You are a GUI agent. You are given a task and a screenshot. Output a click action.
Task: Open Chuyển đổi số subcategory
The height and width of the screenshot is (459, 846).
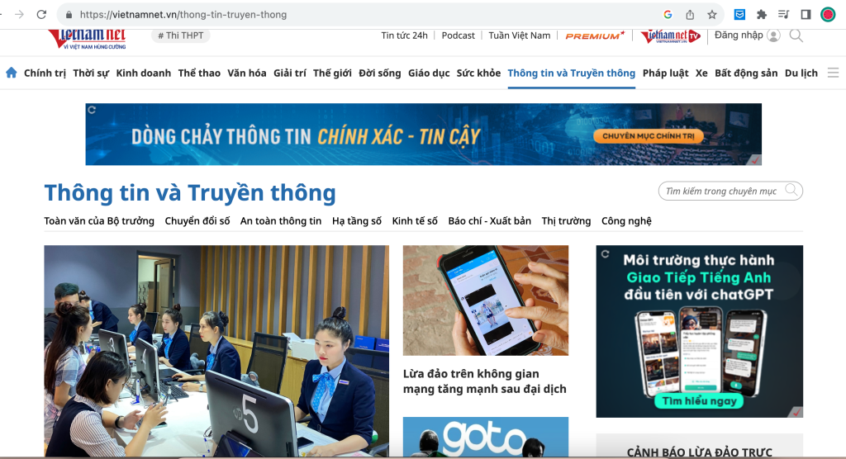(x=197, y=220)
